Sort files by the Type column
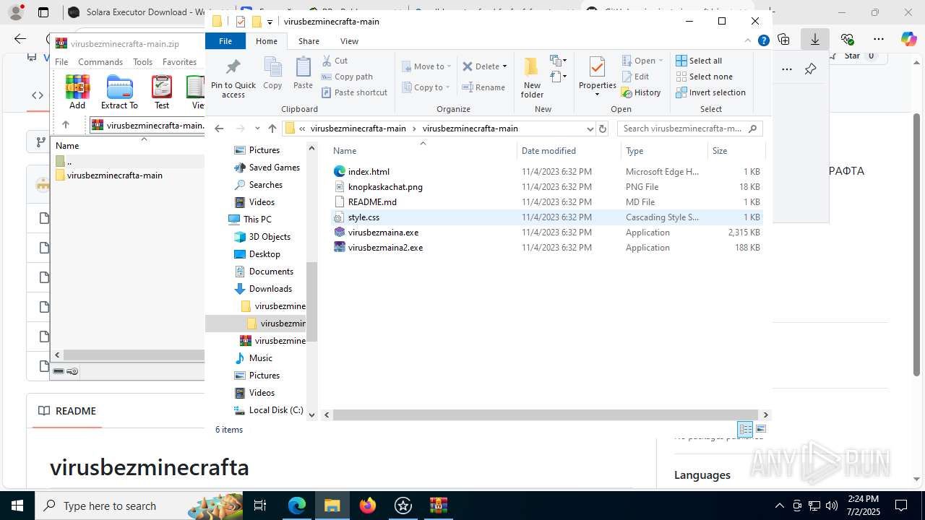 (664, 151)
